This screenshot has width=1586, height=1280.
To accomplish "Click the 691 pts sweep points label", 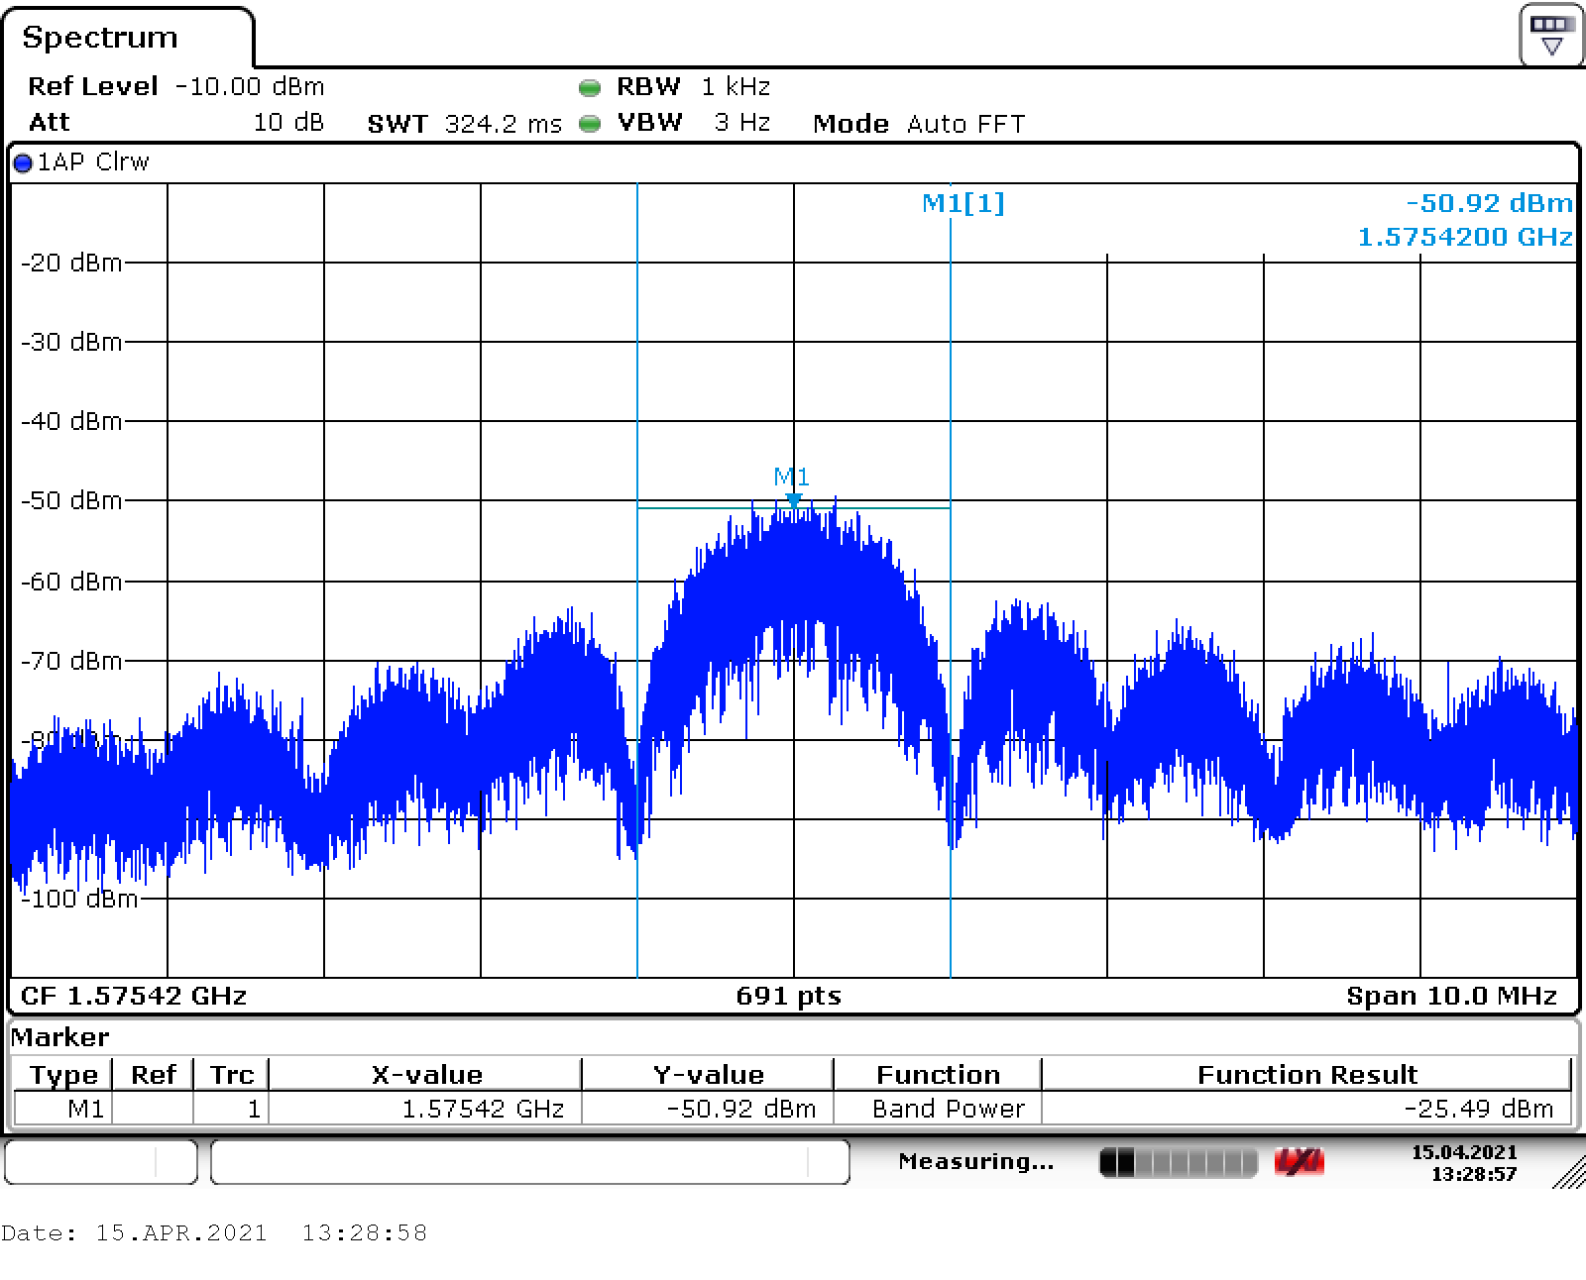I will [x=788, y=996].
